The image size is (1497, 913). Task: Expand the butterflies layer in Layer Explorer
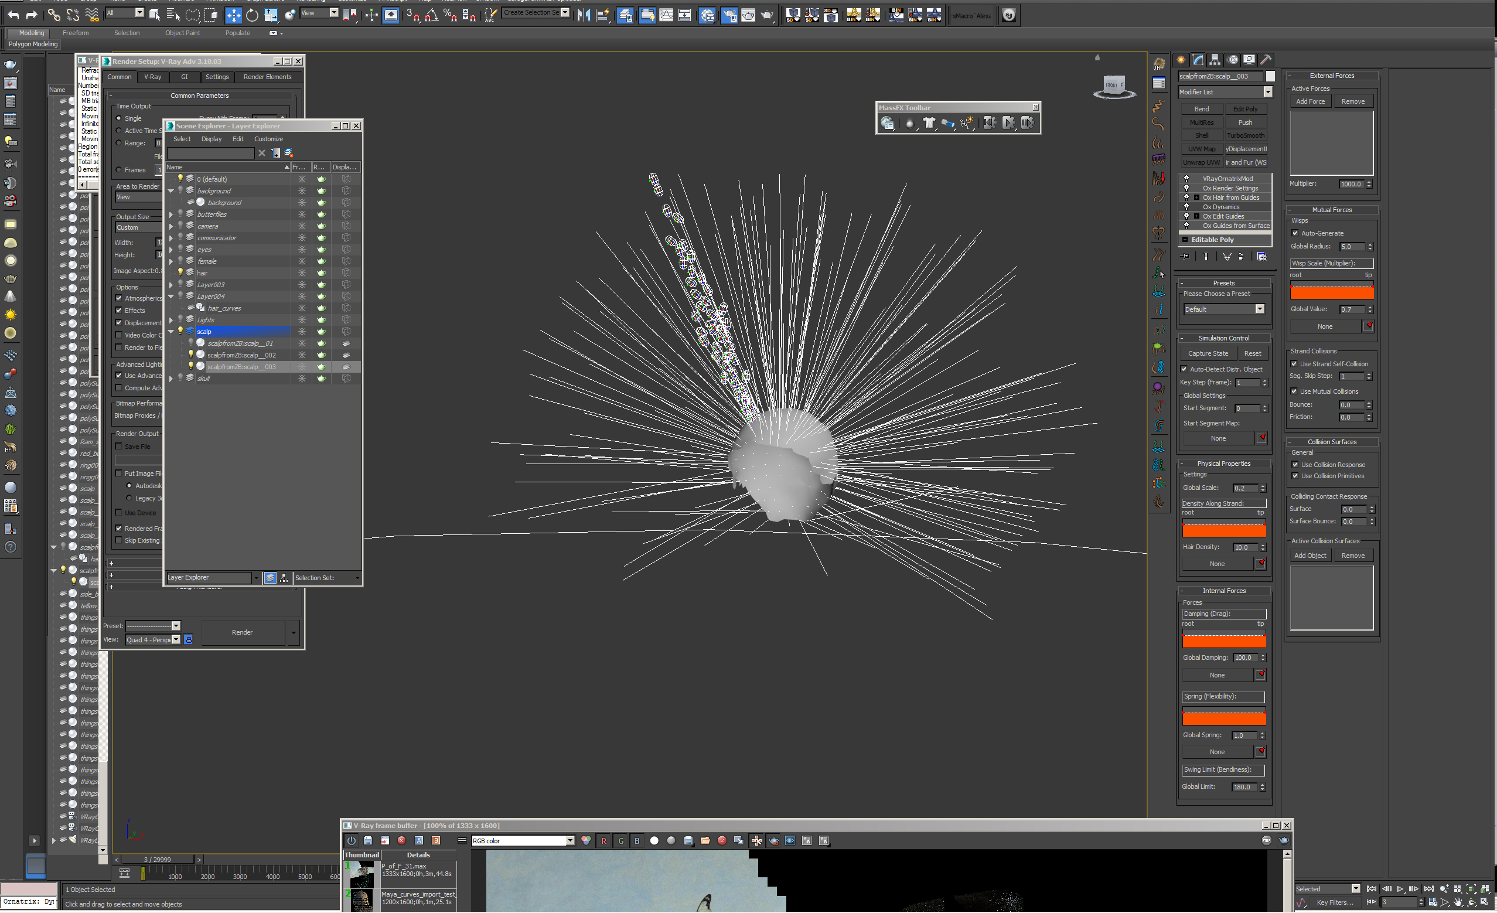(170, 214)
